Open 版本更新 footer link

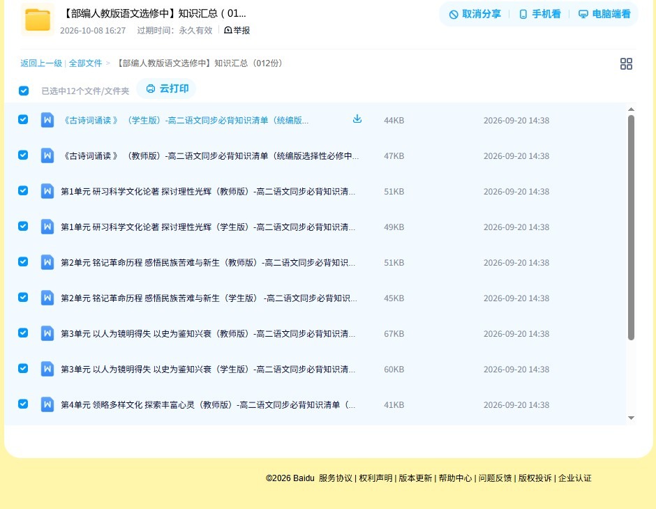tap(415, 478)
